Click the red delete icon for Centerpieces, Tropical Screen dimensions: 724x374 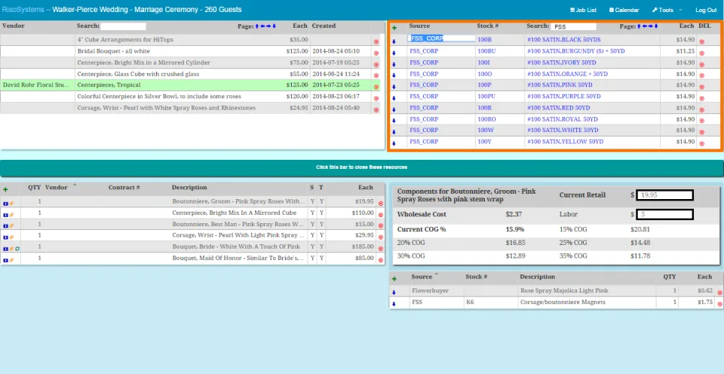376,87
